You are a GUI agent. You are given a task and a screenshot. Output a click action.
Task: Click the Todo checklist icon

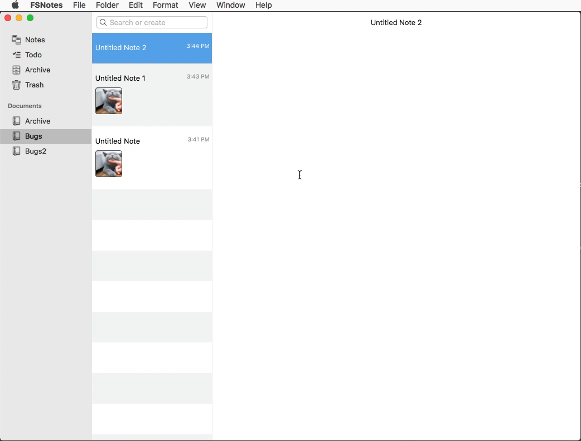16,55
